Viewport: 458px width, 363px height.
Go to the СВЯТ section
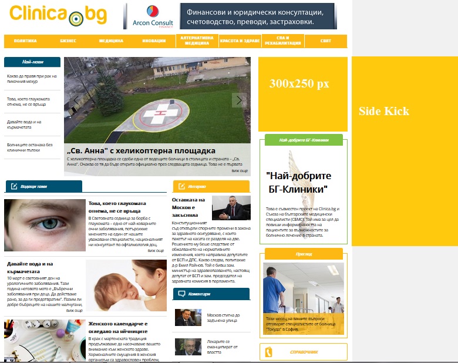click(x=326, y=41)
